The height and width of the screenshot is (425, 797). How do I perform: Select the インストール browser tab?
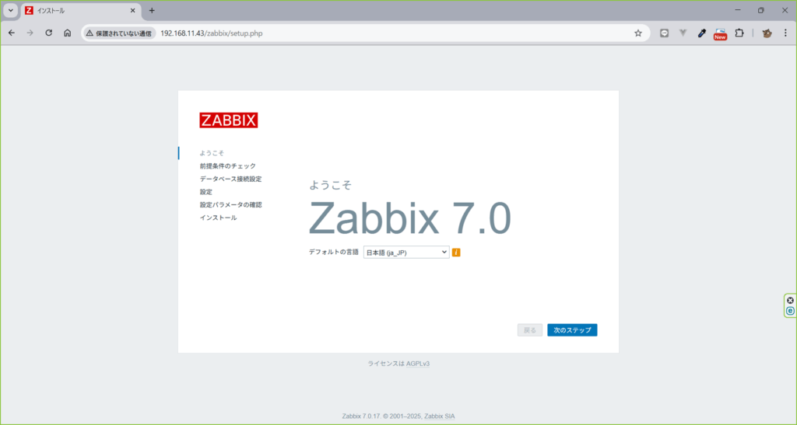point(80,10)
